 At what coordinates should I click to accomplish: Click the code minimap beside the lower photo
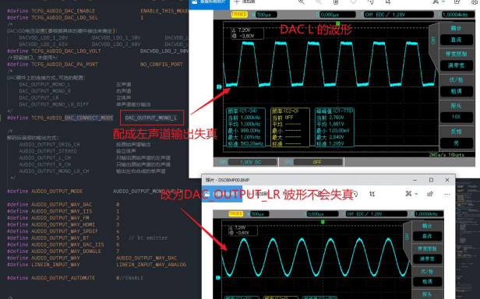point(468,239)
